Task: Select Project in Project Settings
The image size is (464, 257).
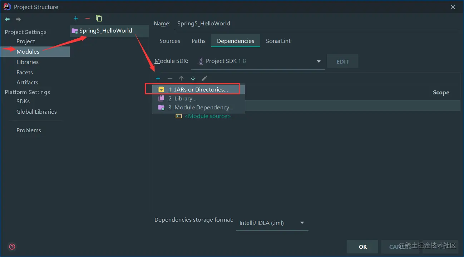Action: pyautogui.click(x=26, y=41)
